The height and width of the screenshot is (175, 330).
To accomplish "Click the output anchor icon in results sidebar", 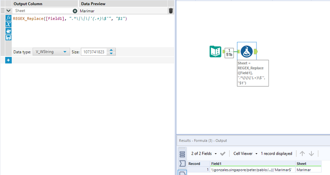I will coord(182,173).
